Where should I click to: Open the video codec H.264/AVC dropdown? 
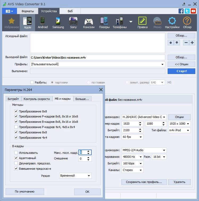tap(144, 117)
